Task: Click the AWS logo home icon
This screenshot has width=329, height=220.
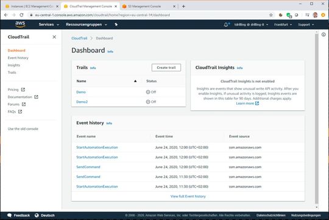Action: [x=20, y=24]
